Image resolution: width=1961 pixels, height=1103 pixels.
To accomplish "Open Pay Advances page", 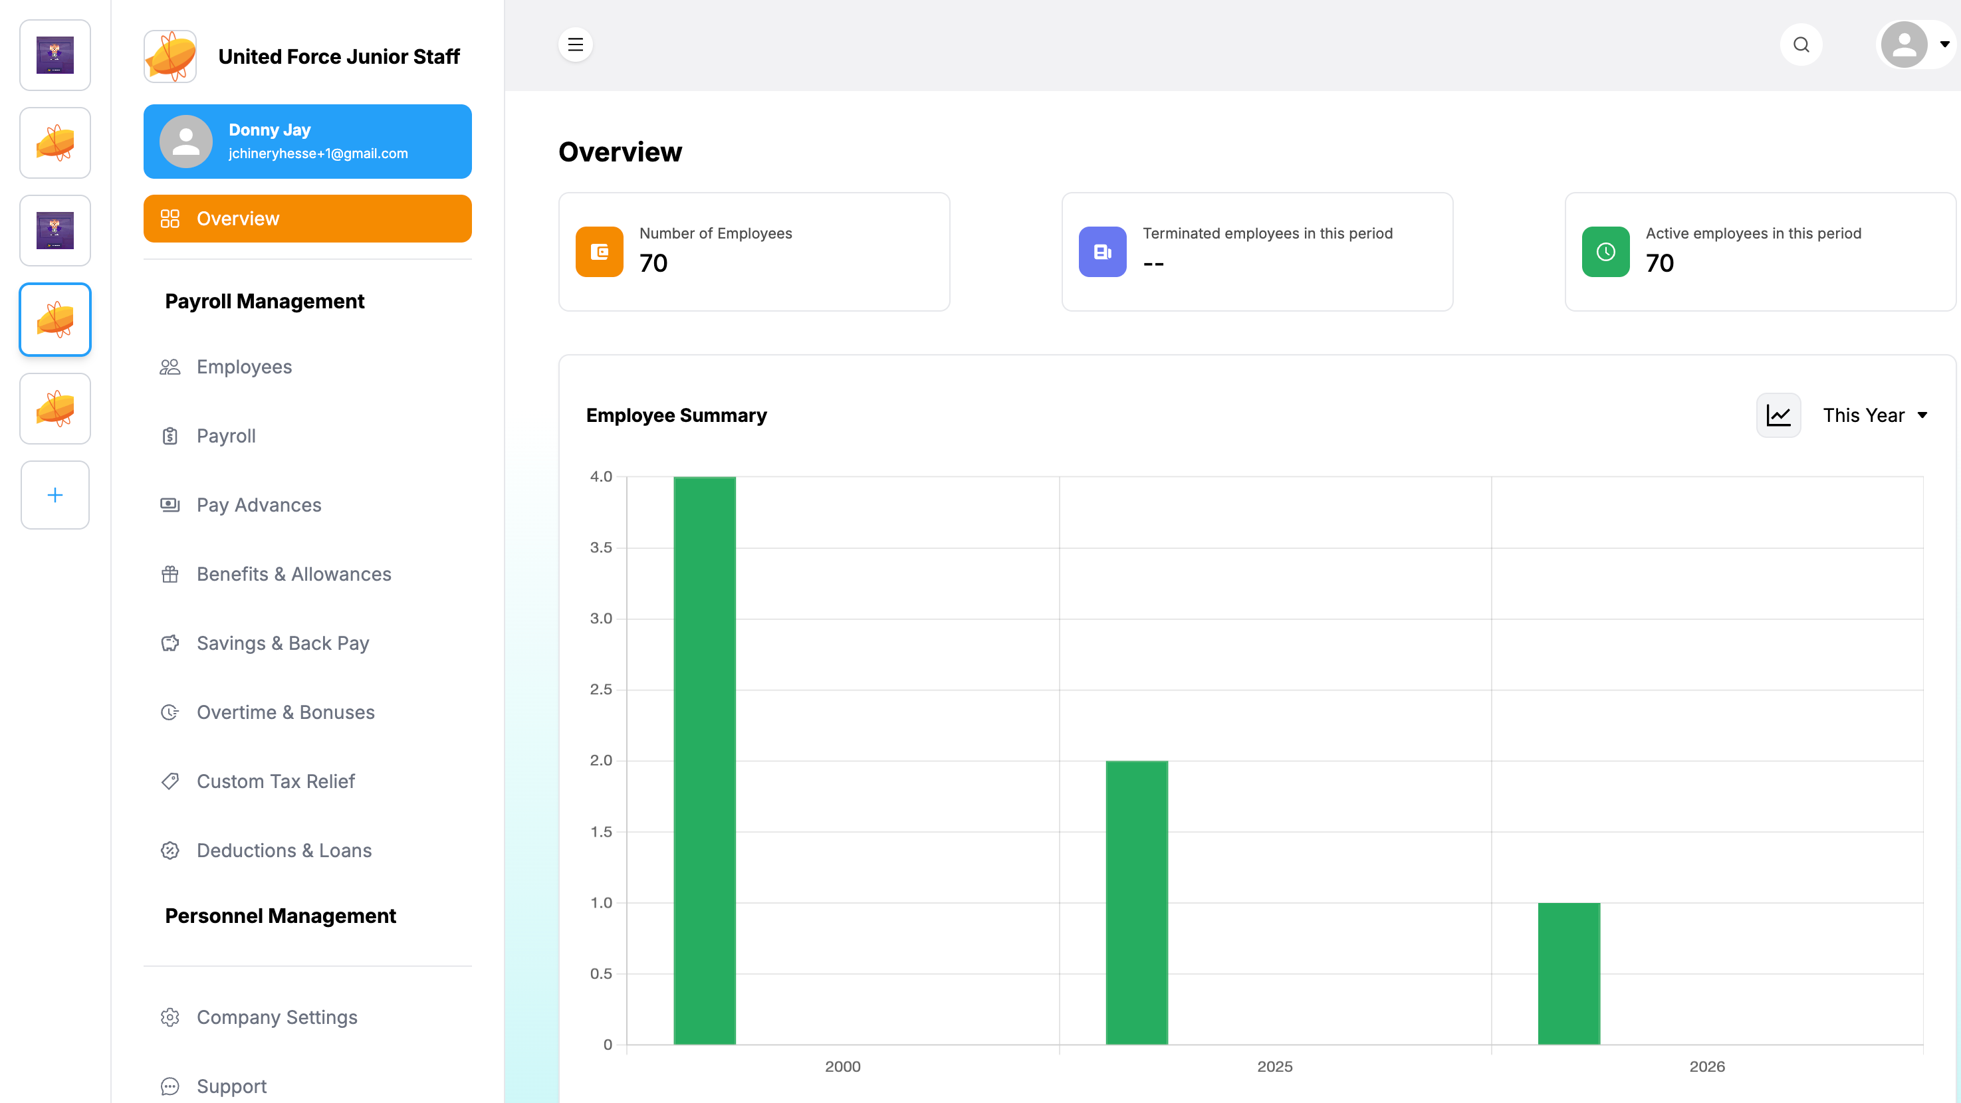I will (x=308, y=505).
